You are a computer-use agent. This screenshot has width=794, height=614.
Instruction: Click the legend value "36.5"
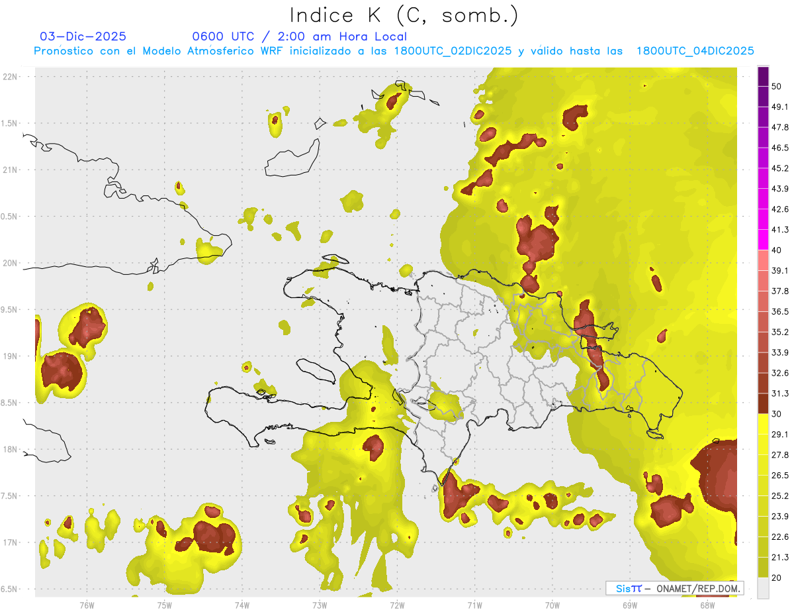[x=781, y=311]
